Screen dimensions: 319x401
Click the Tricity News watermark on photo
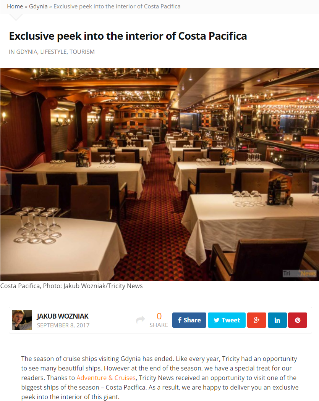[299, 274]
